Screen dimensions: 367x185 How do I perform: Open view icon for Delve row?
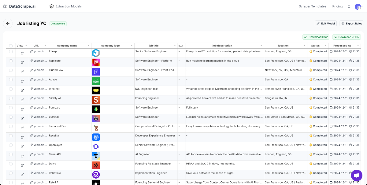[22, 165]
